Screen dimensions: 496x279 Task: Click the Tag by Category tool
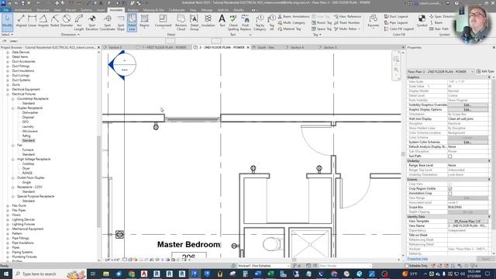click(260, 22)
